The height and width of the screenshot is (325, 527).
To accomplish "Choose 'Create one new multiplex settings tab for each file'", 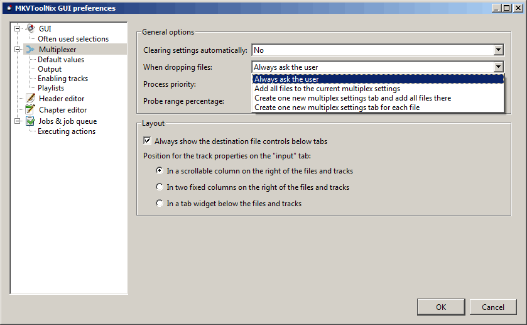I will tap(378, 107).
